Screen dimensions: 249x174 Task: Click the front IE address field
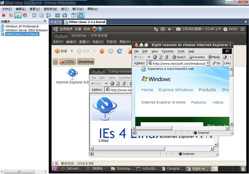point(177,63)
